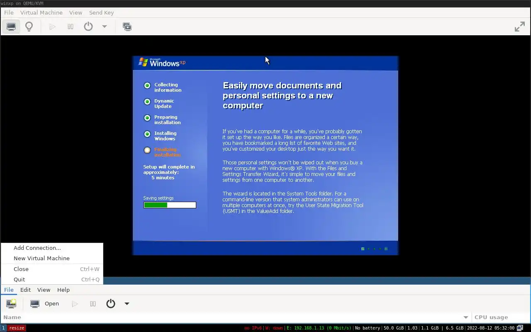Image resolution: width=531 pixels, height=332 pixels.
Task: Click the tray icon beside the clock
Action: [520, 328]
